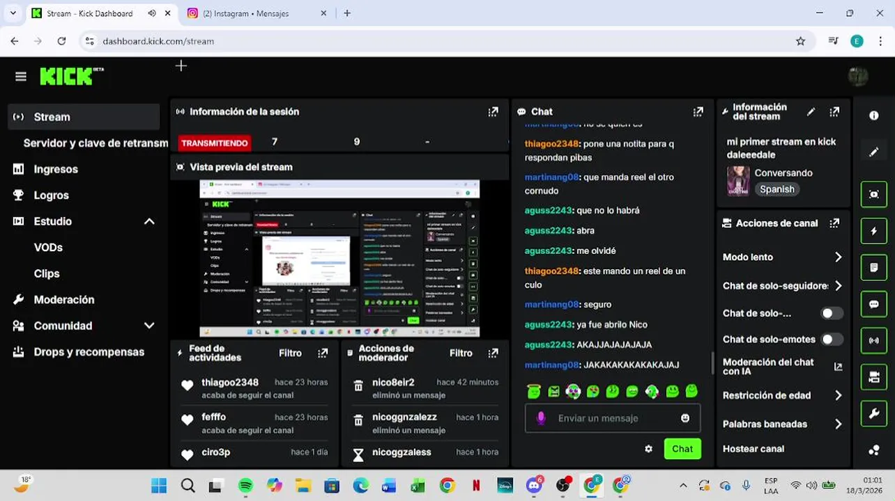
Task: Open Restricción de edad options arrow
Action: pos(838,395)
